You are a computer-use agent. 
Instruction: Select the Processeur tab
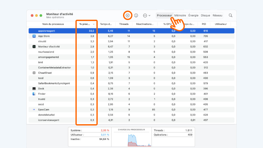coord(164,15)
